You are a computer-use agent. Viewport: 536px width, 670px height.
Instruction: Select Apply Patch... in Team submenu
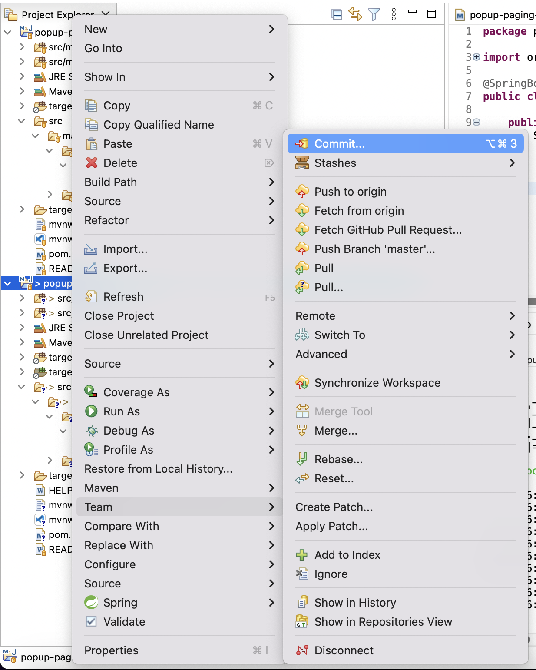coord(406,526)
